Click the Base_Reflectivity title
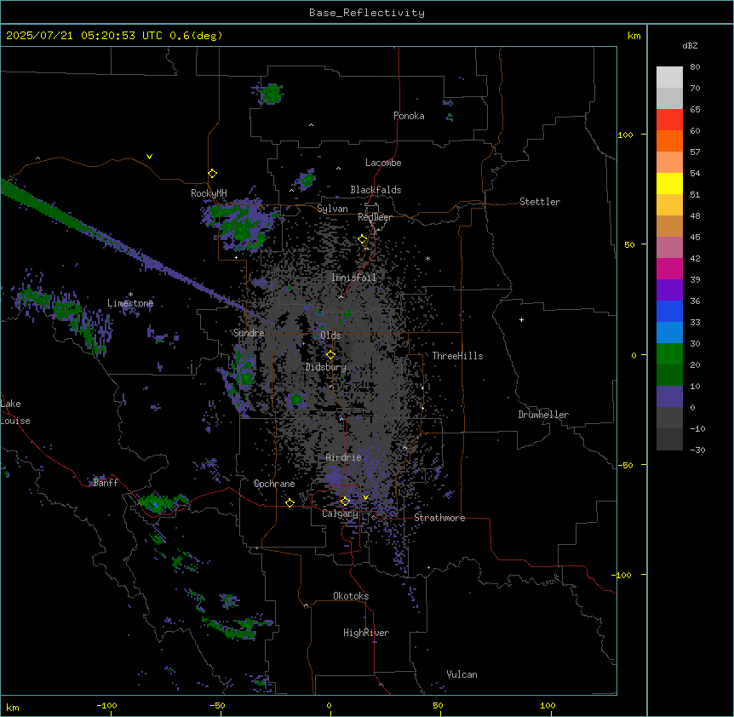 (367, 13)
